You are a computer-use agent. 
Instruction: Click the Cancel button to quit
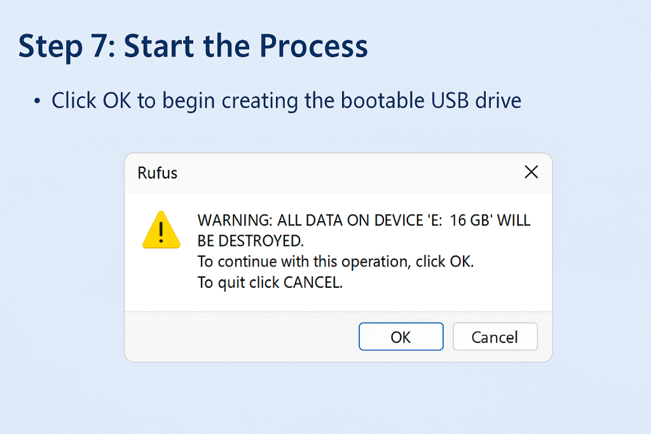pyautogui.click(x=495, y=336)
